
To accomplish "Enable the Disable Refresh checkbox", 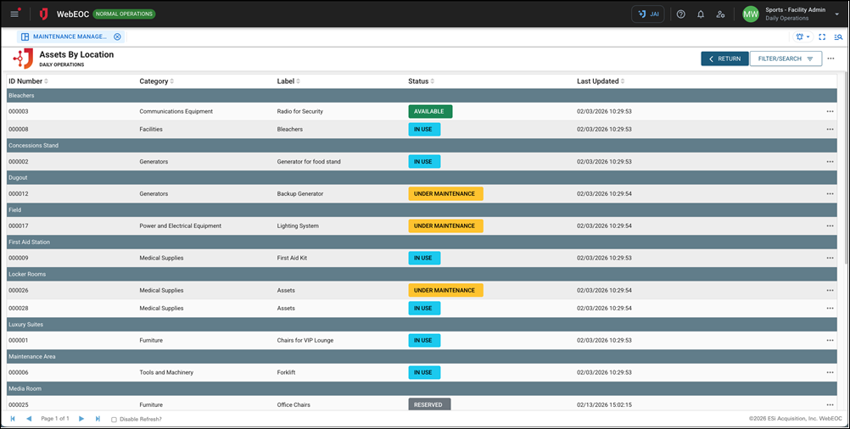I will tap(114, 420).
